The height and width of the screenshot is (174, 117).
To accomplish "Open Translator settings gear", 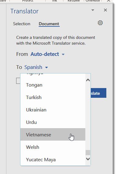I will 100,23.
